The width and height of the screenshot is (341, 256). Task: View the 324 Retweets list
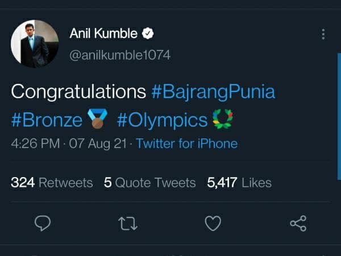tap(52, 182)
